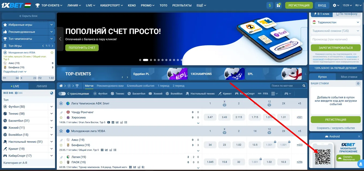Open КИБЕРСПОРТ menu
364x171 pixels.
click(x=112, y=5)
